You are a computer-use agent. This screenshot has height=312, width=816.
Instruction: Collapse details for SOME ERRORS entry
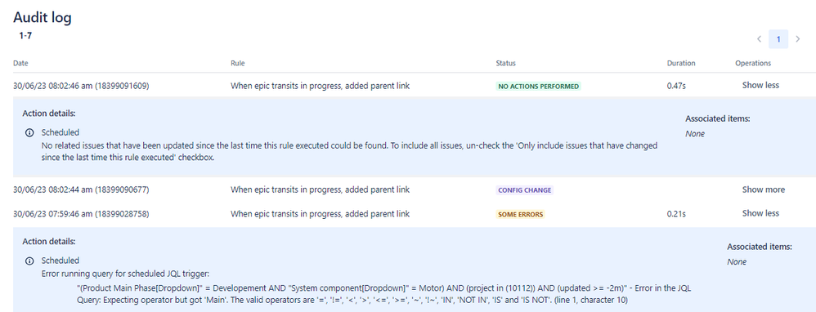pyautogui.click(x=760, y=213)
